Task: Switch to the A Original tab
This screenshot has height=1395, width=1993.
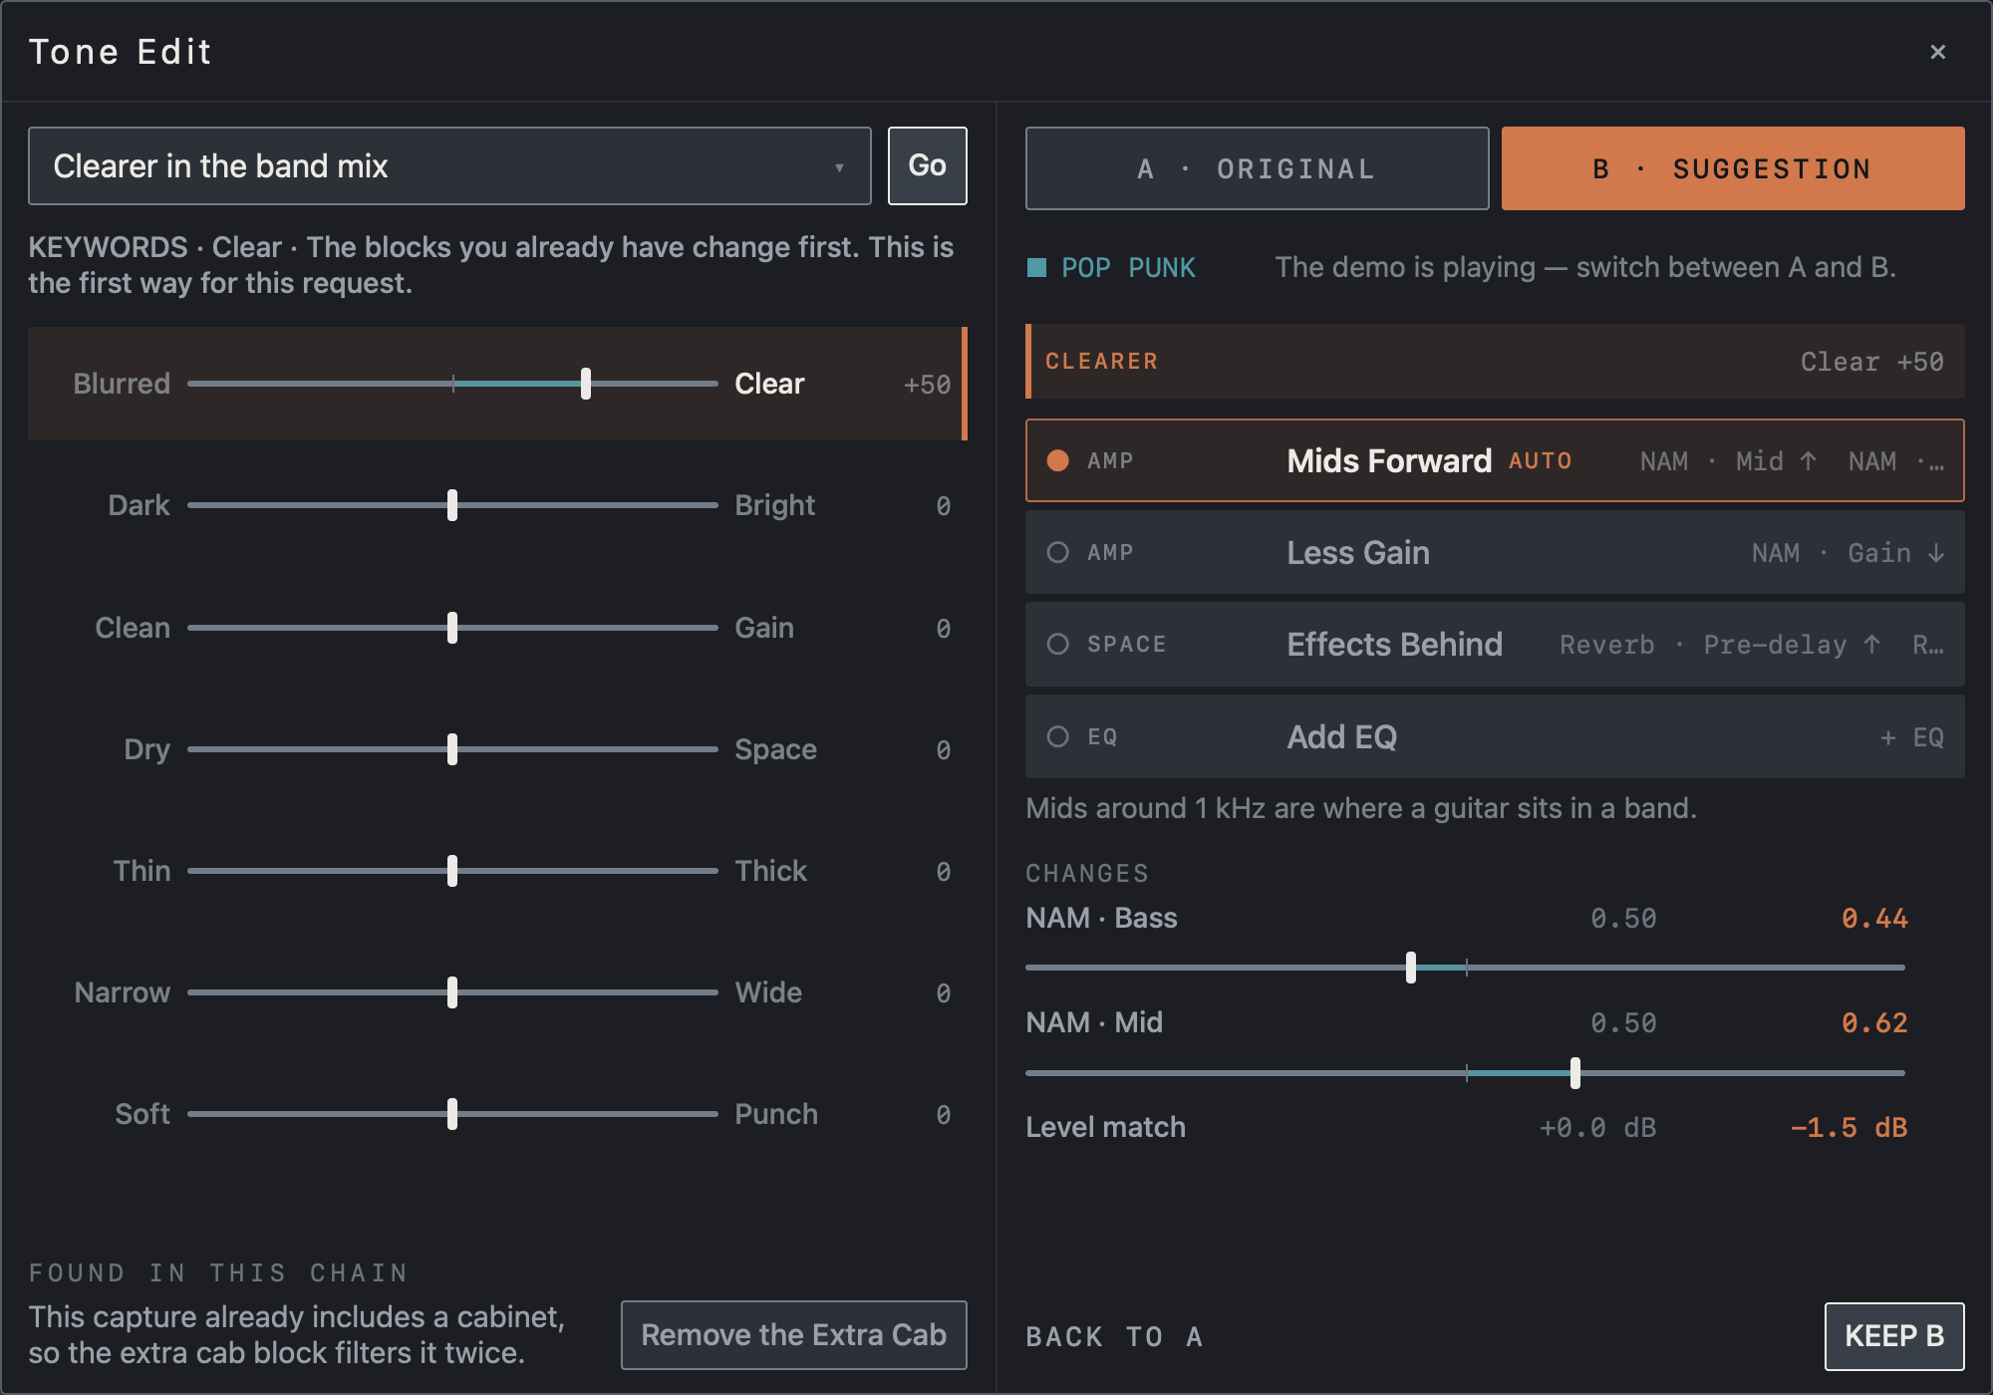Action: coord(1257,168)
